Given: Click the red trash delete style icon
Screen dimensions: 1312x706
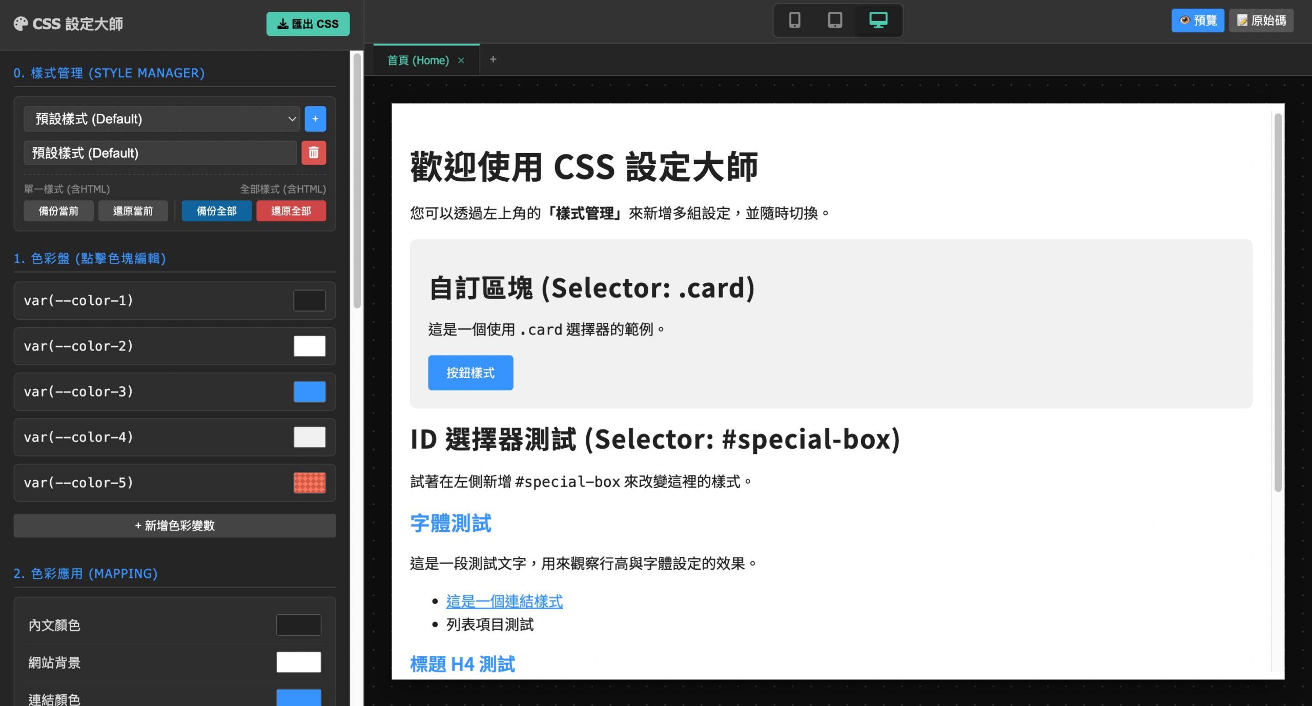Looking at the screenshot, I should click(314, 153).
